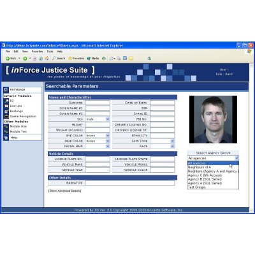Open the History toolbar icon
This screenshot has width=255, height=255.
[104, 58]
